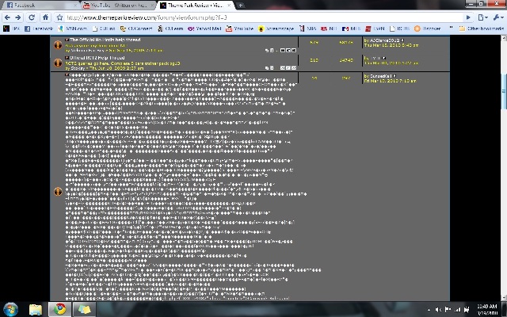Open the TPR bookmark

tap(12, 29)
